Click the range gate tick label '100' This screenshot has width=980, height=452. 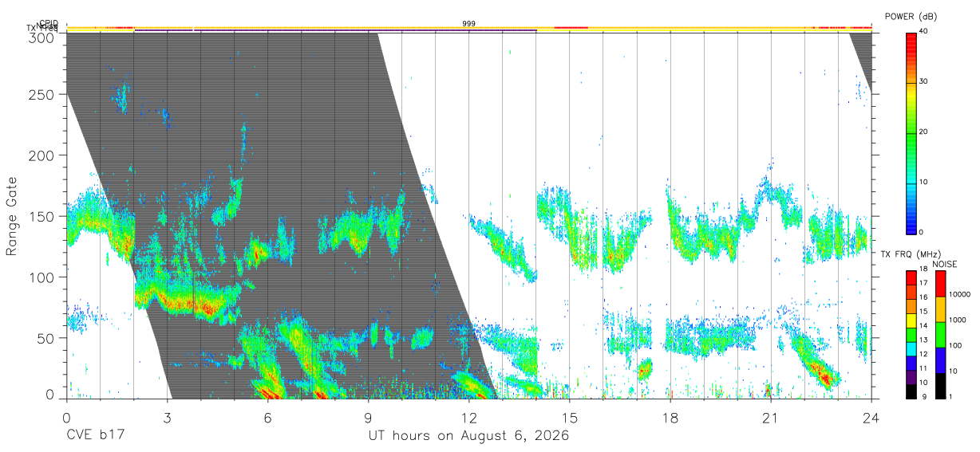[x=43, y=277]
